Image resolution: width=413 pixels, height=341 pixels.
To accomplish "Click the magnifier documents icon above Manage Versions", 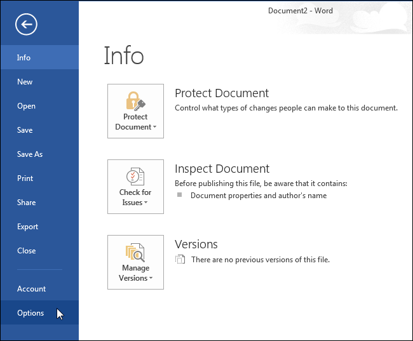I will pos(135,252).
